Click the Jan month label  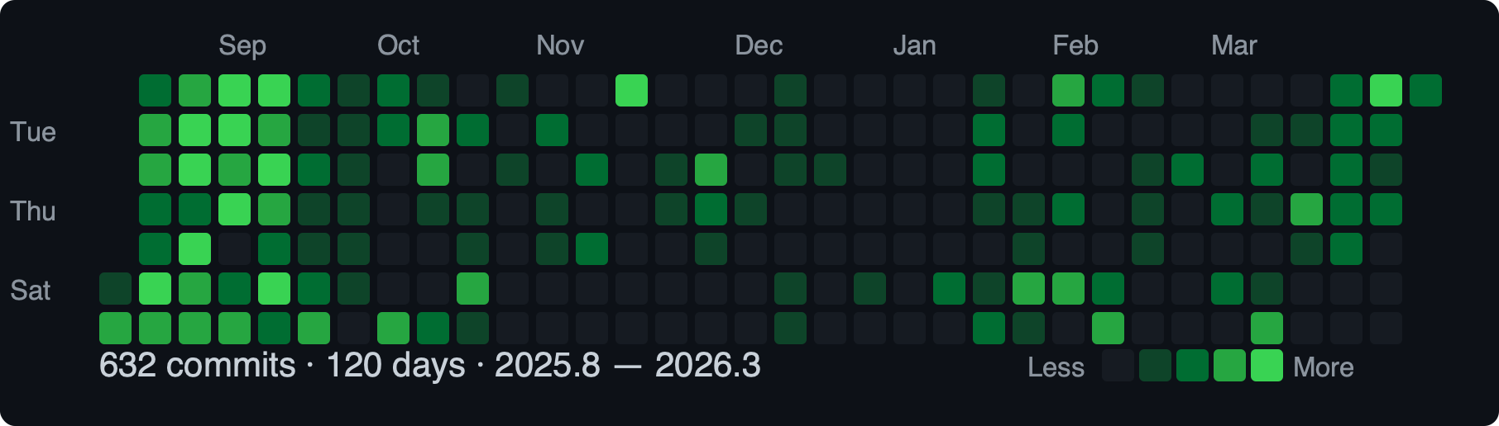[x=914, y=45]
